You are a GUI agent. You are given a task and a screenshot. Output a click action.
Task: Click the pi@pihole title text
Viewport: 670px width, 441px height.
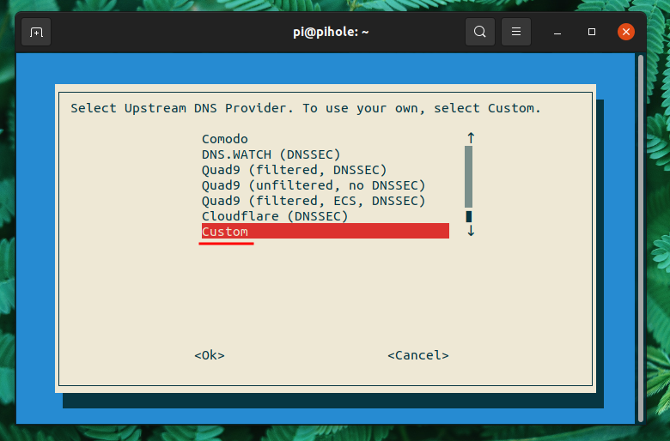[x=331, y=32]
